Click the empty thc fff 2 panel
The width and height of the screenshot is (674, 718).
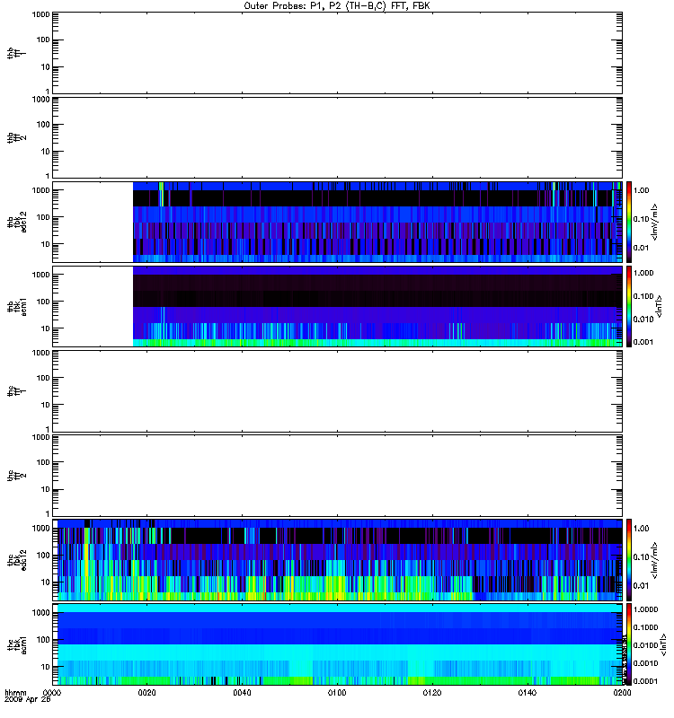point(338,476)
